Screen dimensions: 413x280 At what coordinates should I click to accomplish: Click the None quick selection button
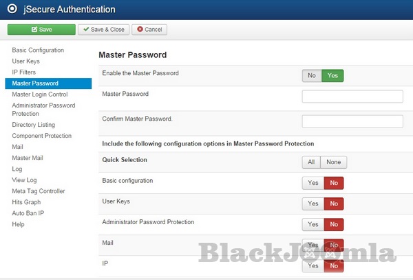click(334, 163)
